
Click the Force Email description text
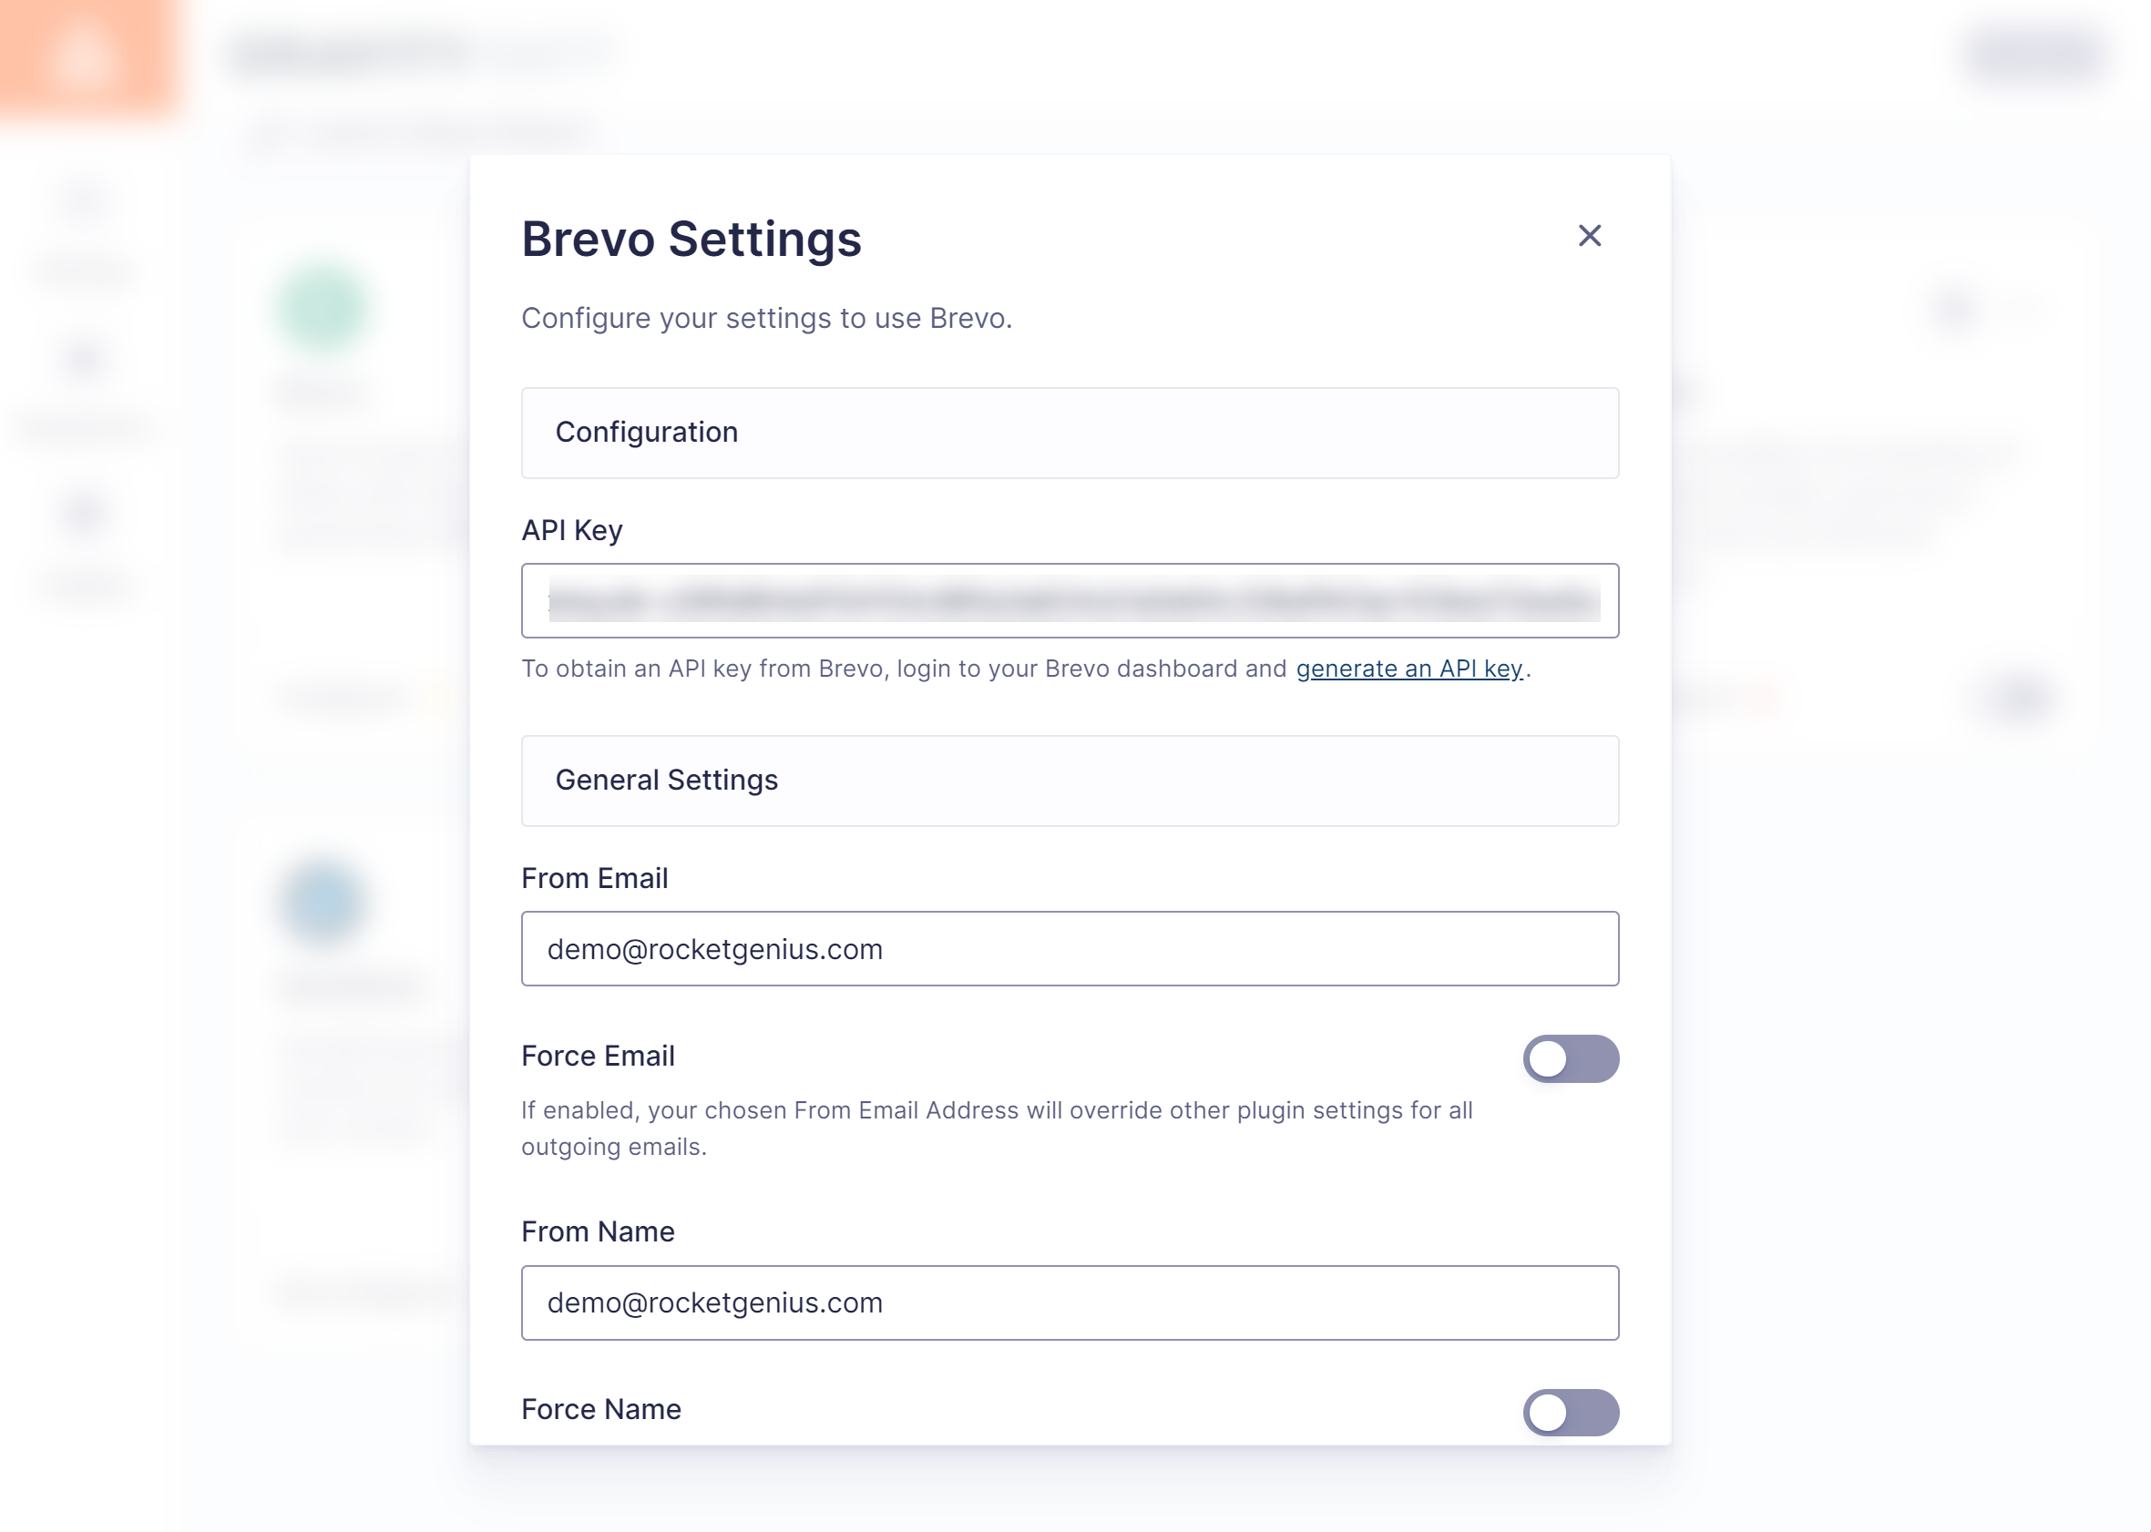click(998, 1129)
